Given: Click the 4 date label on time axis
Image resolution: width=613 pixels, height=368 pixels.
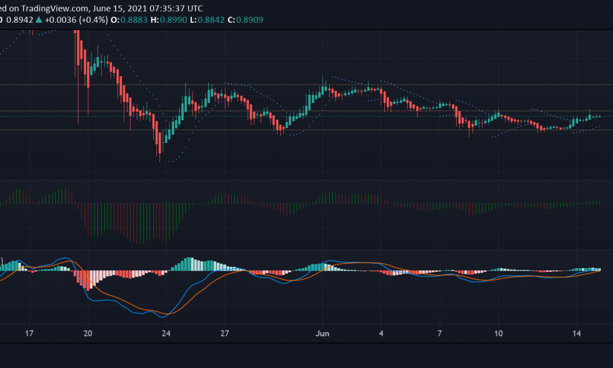Looking at the screenshot, I should tap(381, 334).
